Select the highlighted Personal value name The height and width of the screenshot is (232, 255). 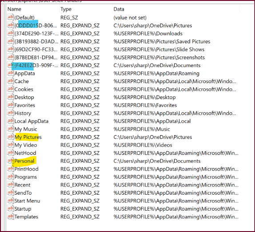(x=24, y=161)
